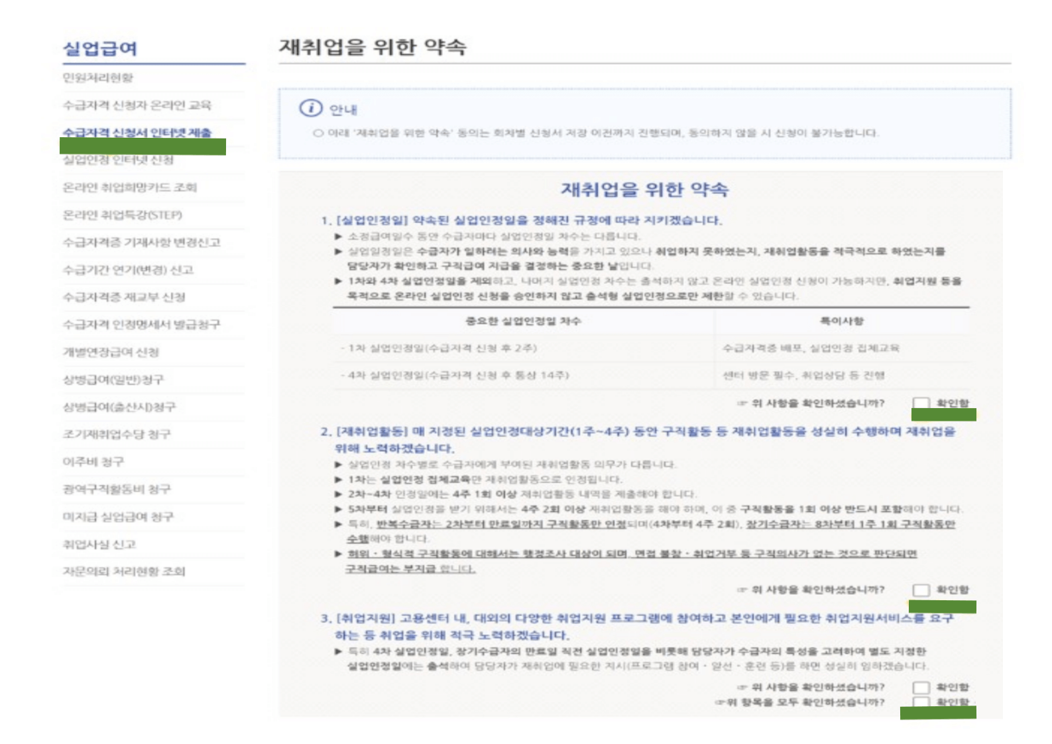Click the 실업급여 sidebar heading
Viewport: 1052px width, 744px height.
coord(100,48)
